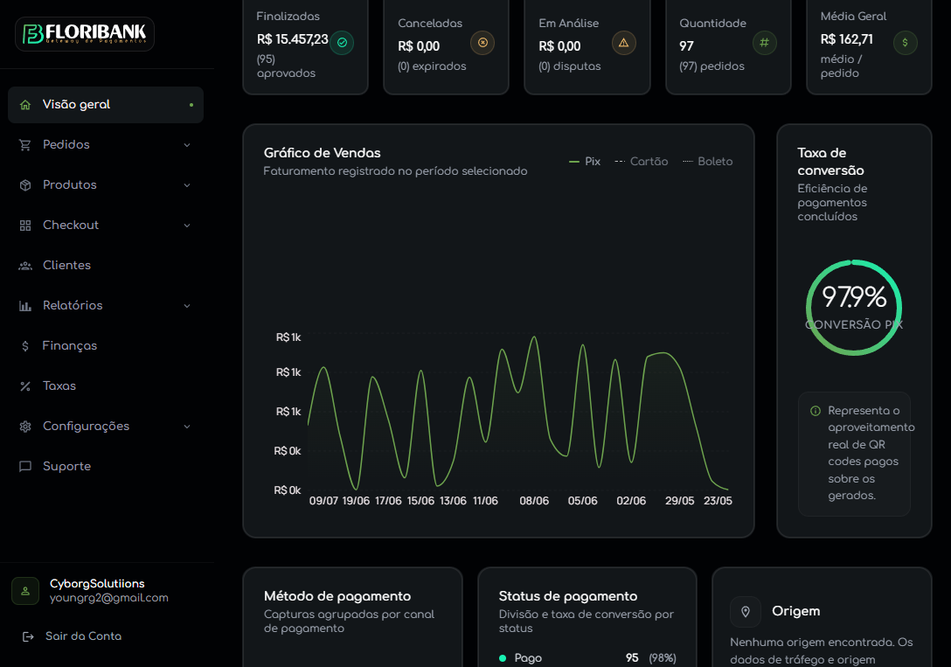Click the bar chart icon for Relatórios

coord(24,306)
